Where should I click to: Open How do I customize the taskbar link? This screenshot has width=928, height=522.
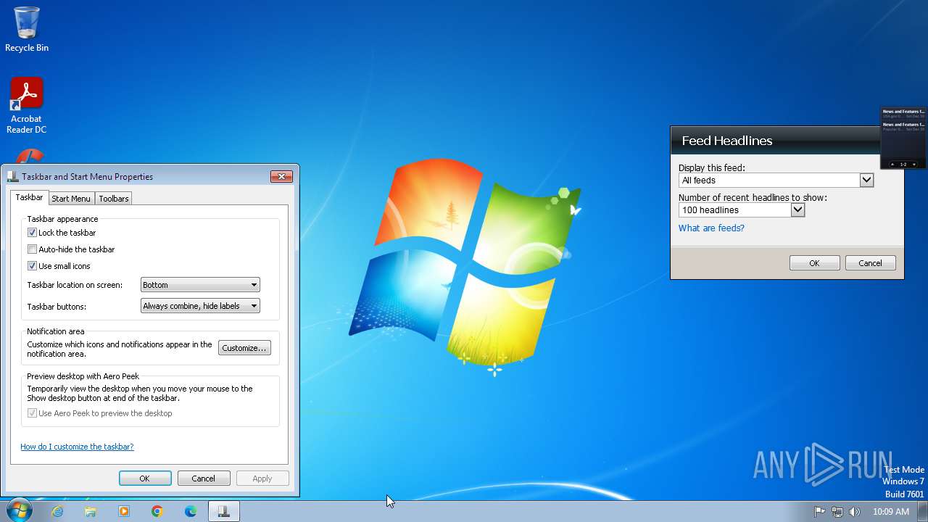[x=77, y=447]
